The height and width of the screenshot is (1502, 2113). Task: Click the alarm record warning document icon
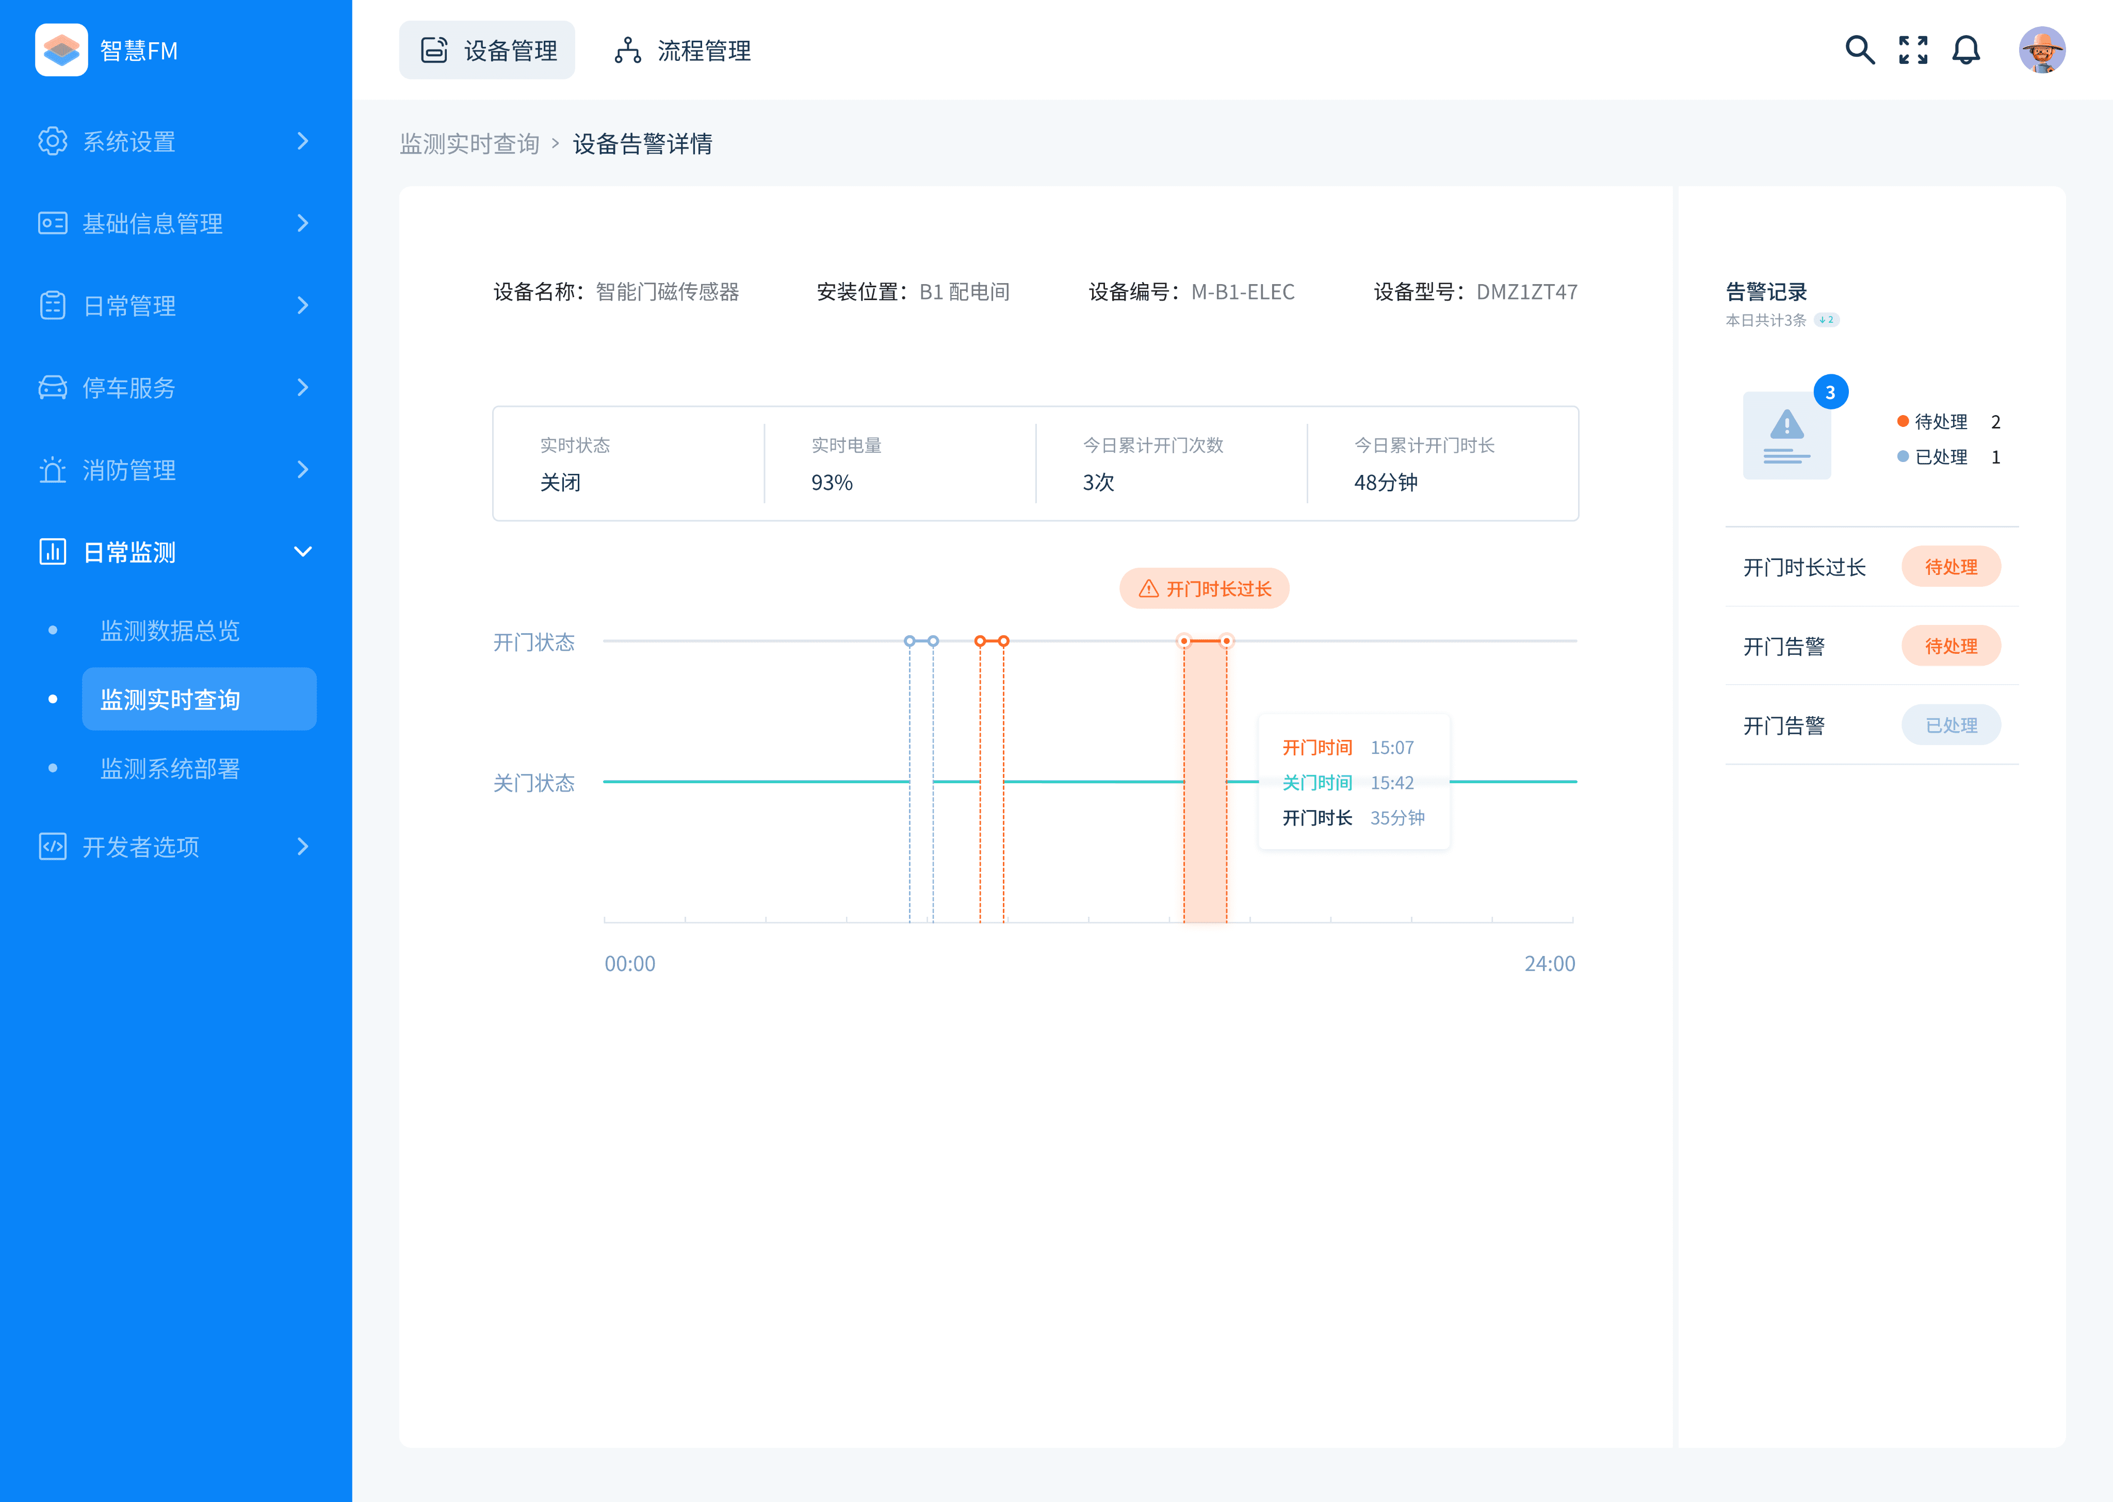(x=1785, y=435)
